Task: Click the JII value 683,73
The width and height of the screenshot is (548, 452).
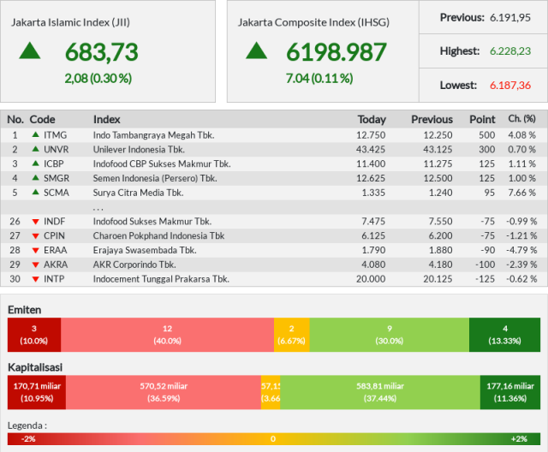Action: coord(102,52)
